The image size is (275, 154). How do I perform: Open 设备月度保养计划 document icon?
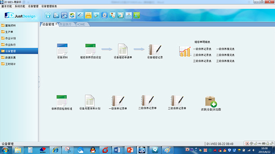[x=90, y=101]
